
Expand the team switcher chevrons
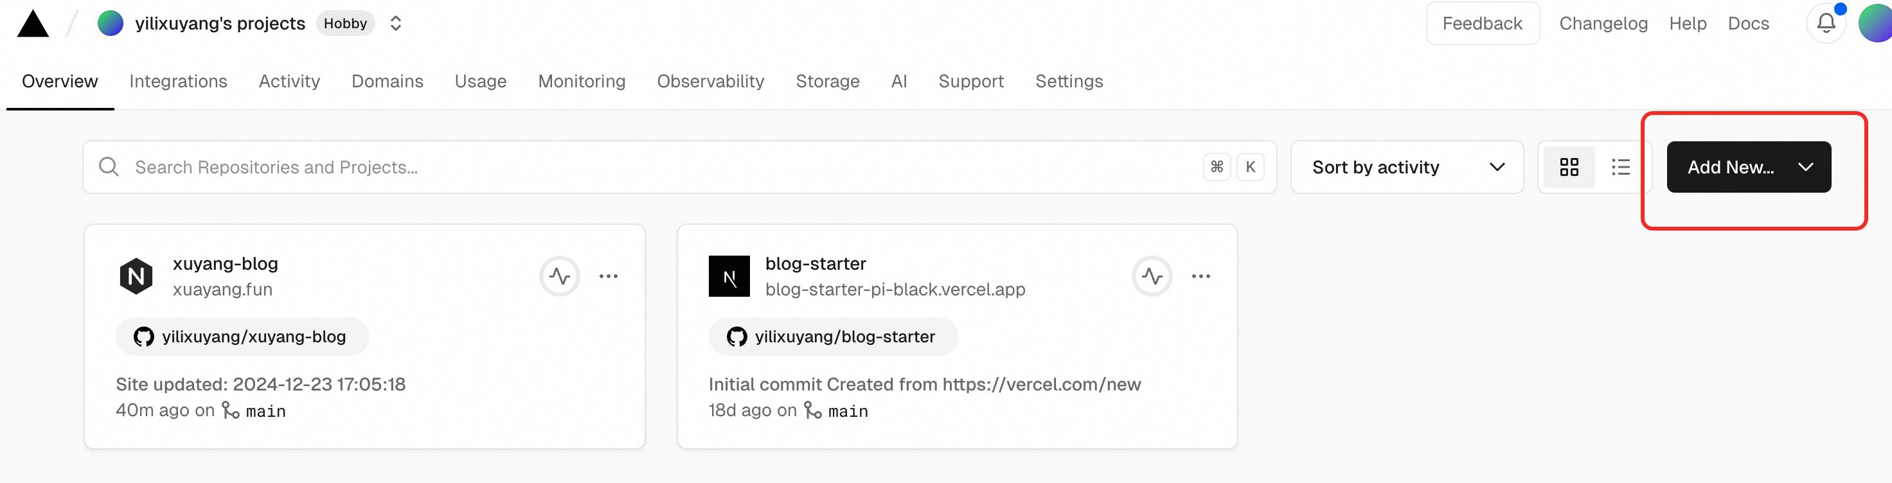(x=395, y=24)
